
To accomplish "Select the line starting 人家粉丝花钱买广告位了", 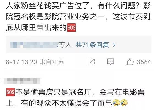I will coord(78,5).
